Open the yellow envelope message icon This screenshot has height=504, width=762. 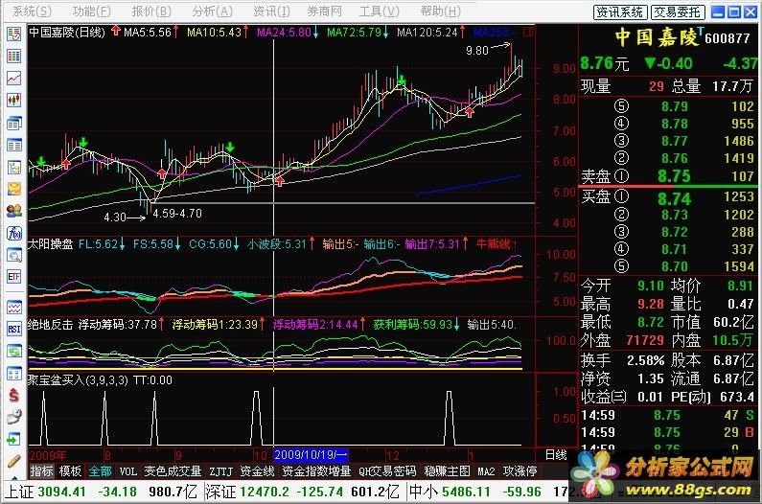point(13,189)
